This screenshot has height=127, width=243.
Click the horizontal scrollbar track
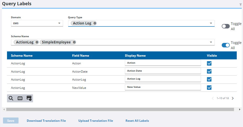[236, 109]
